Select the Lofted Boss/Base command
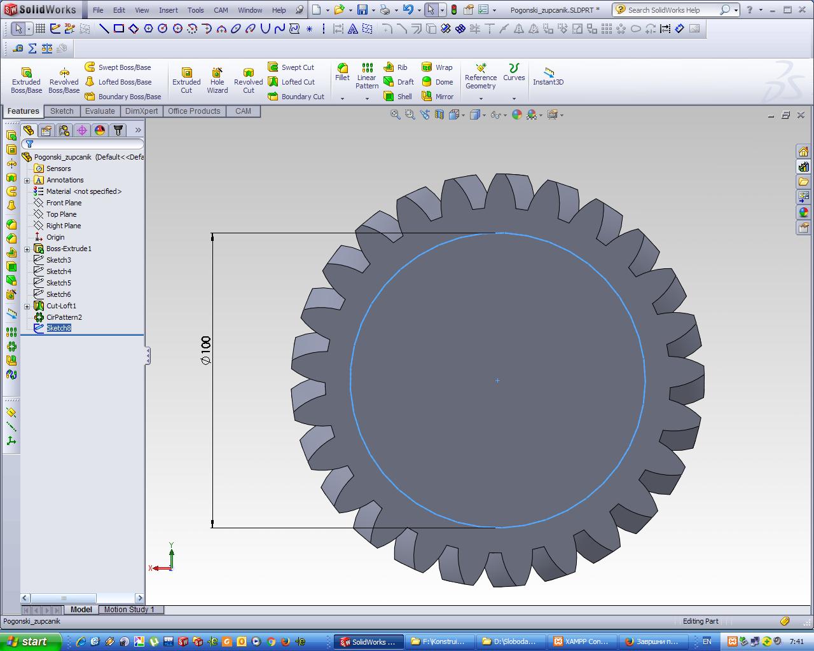814x651 pixels. point(118,82)
